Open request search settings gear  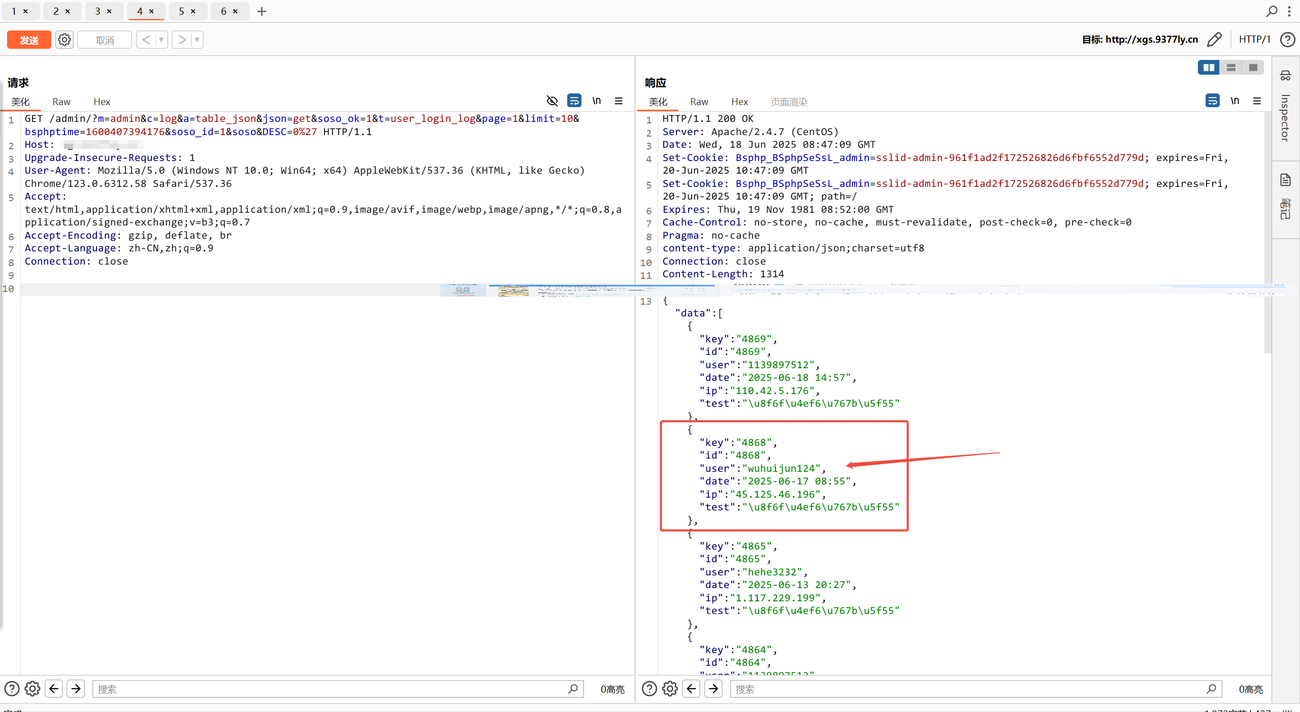[x=32, y=689]
